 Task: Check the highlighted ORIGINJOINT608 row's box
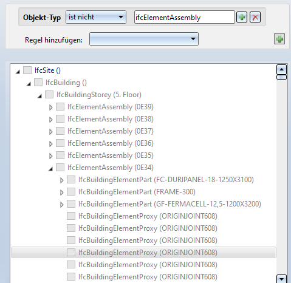click(x=71, y=253)
